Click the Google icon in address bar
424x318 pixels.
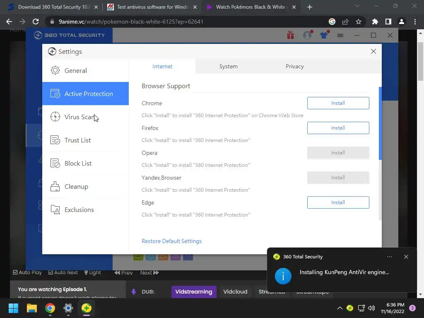(332, 22)
